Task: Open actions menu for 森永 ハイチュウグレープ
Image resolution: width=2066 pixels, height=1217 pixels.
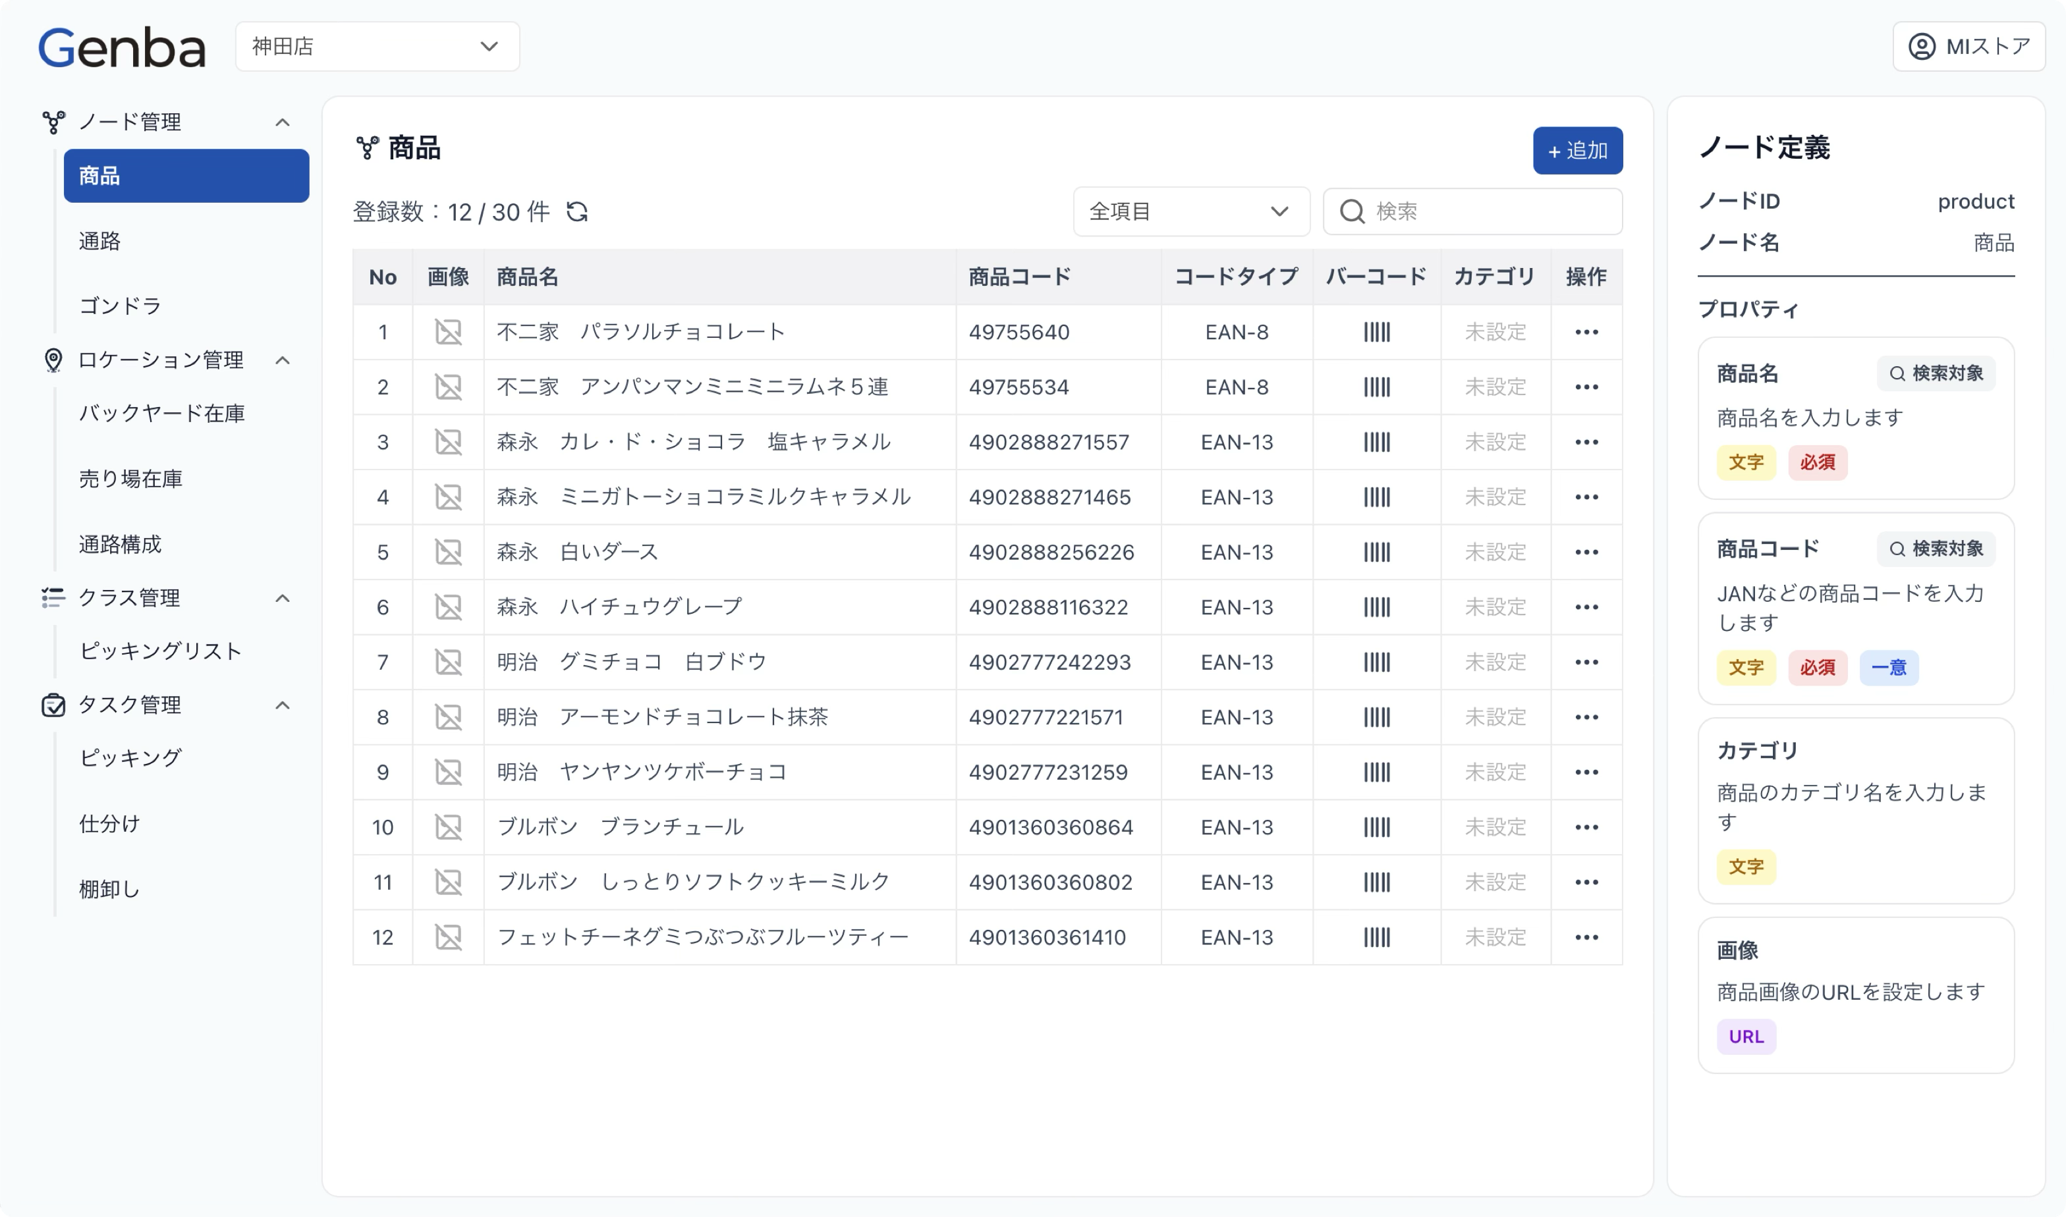Action: pos(1586,607)
